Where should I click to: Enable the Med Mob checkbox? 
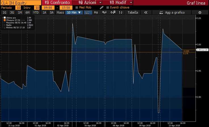coord(77,8)
